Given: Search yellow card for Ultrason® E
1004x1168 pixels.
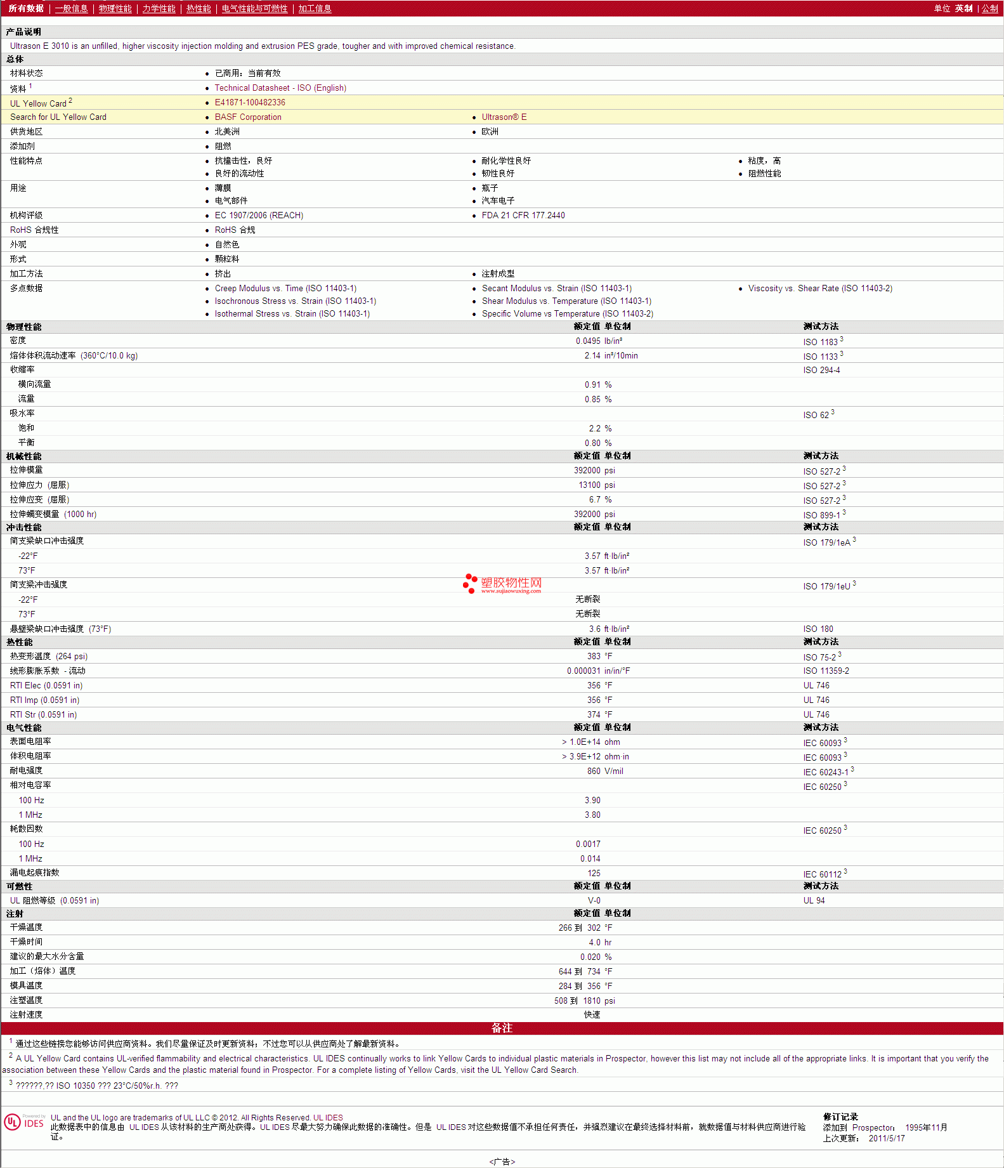Looking at the screenshot, I should pyautogui.click(x=504, y=117).
